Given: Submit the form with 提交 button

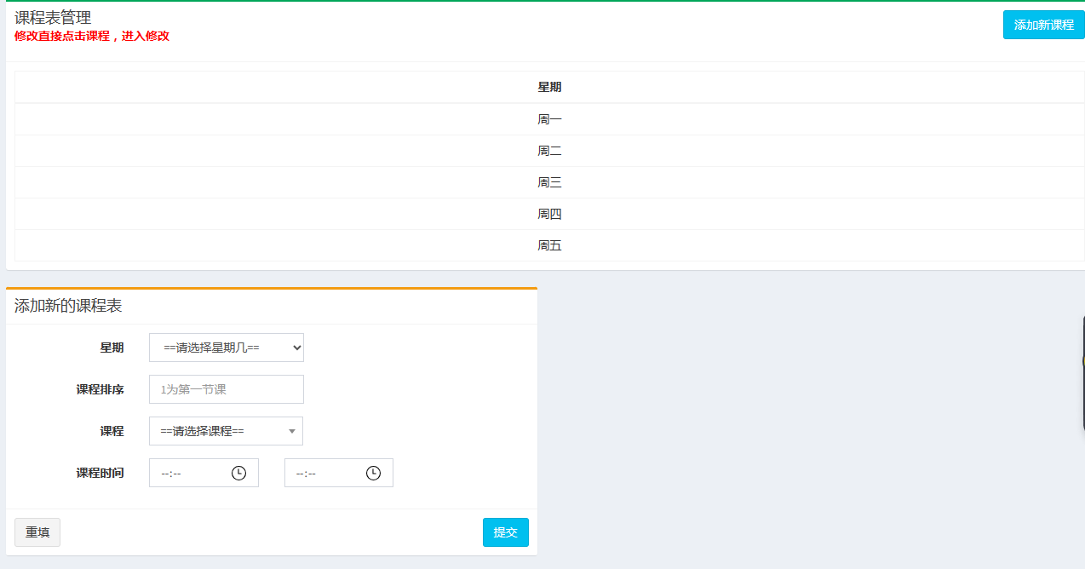Looking at the screenshot, I should click(506, 532).
